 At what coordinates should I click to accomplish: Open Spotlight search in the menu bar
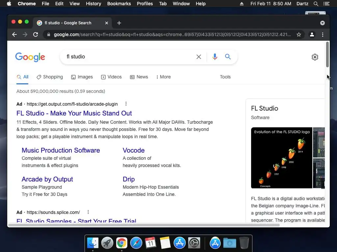point(316,4)
